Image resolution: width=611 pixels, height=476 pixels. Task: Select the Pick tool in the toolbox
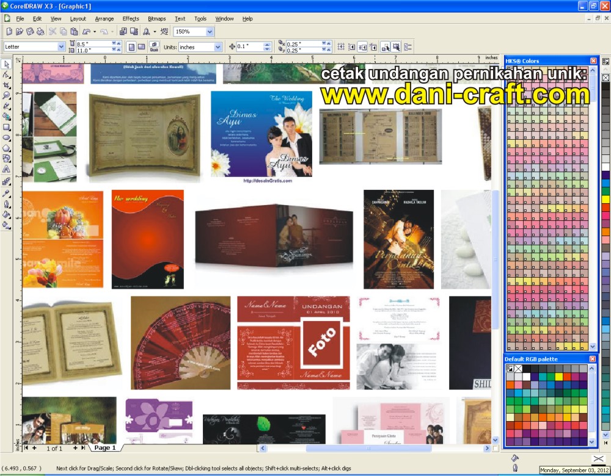[6, 64]
